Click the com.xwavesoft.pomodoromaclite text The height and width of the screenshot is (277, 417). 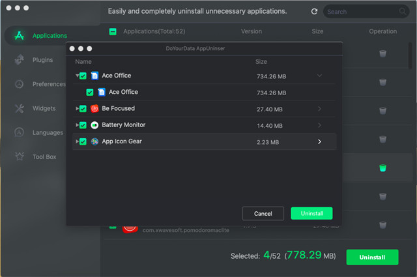point(186,230)
